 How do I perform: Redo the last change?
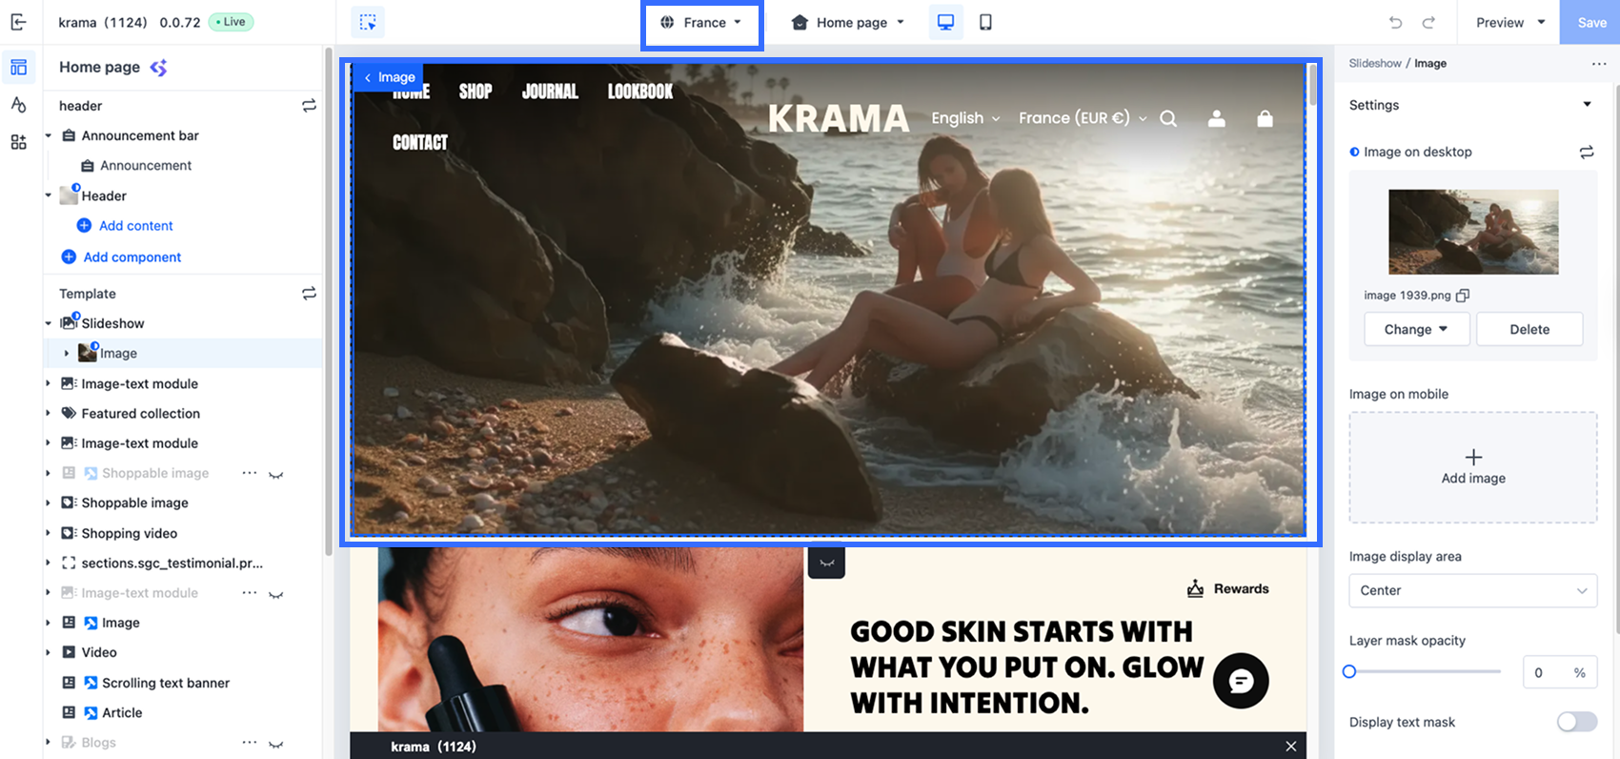tap(1428, 22)
